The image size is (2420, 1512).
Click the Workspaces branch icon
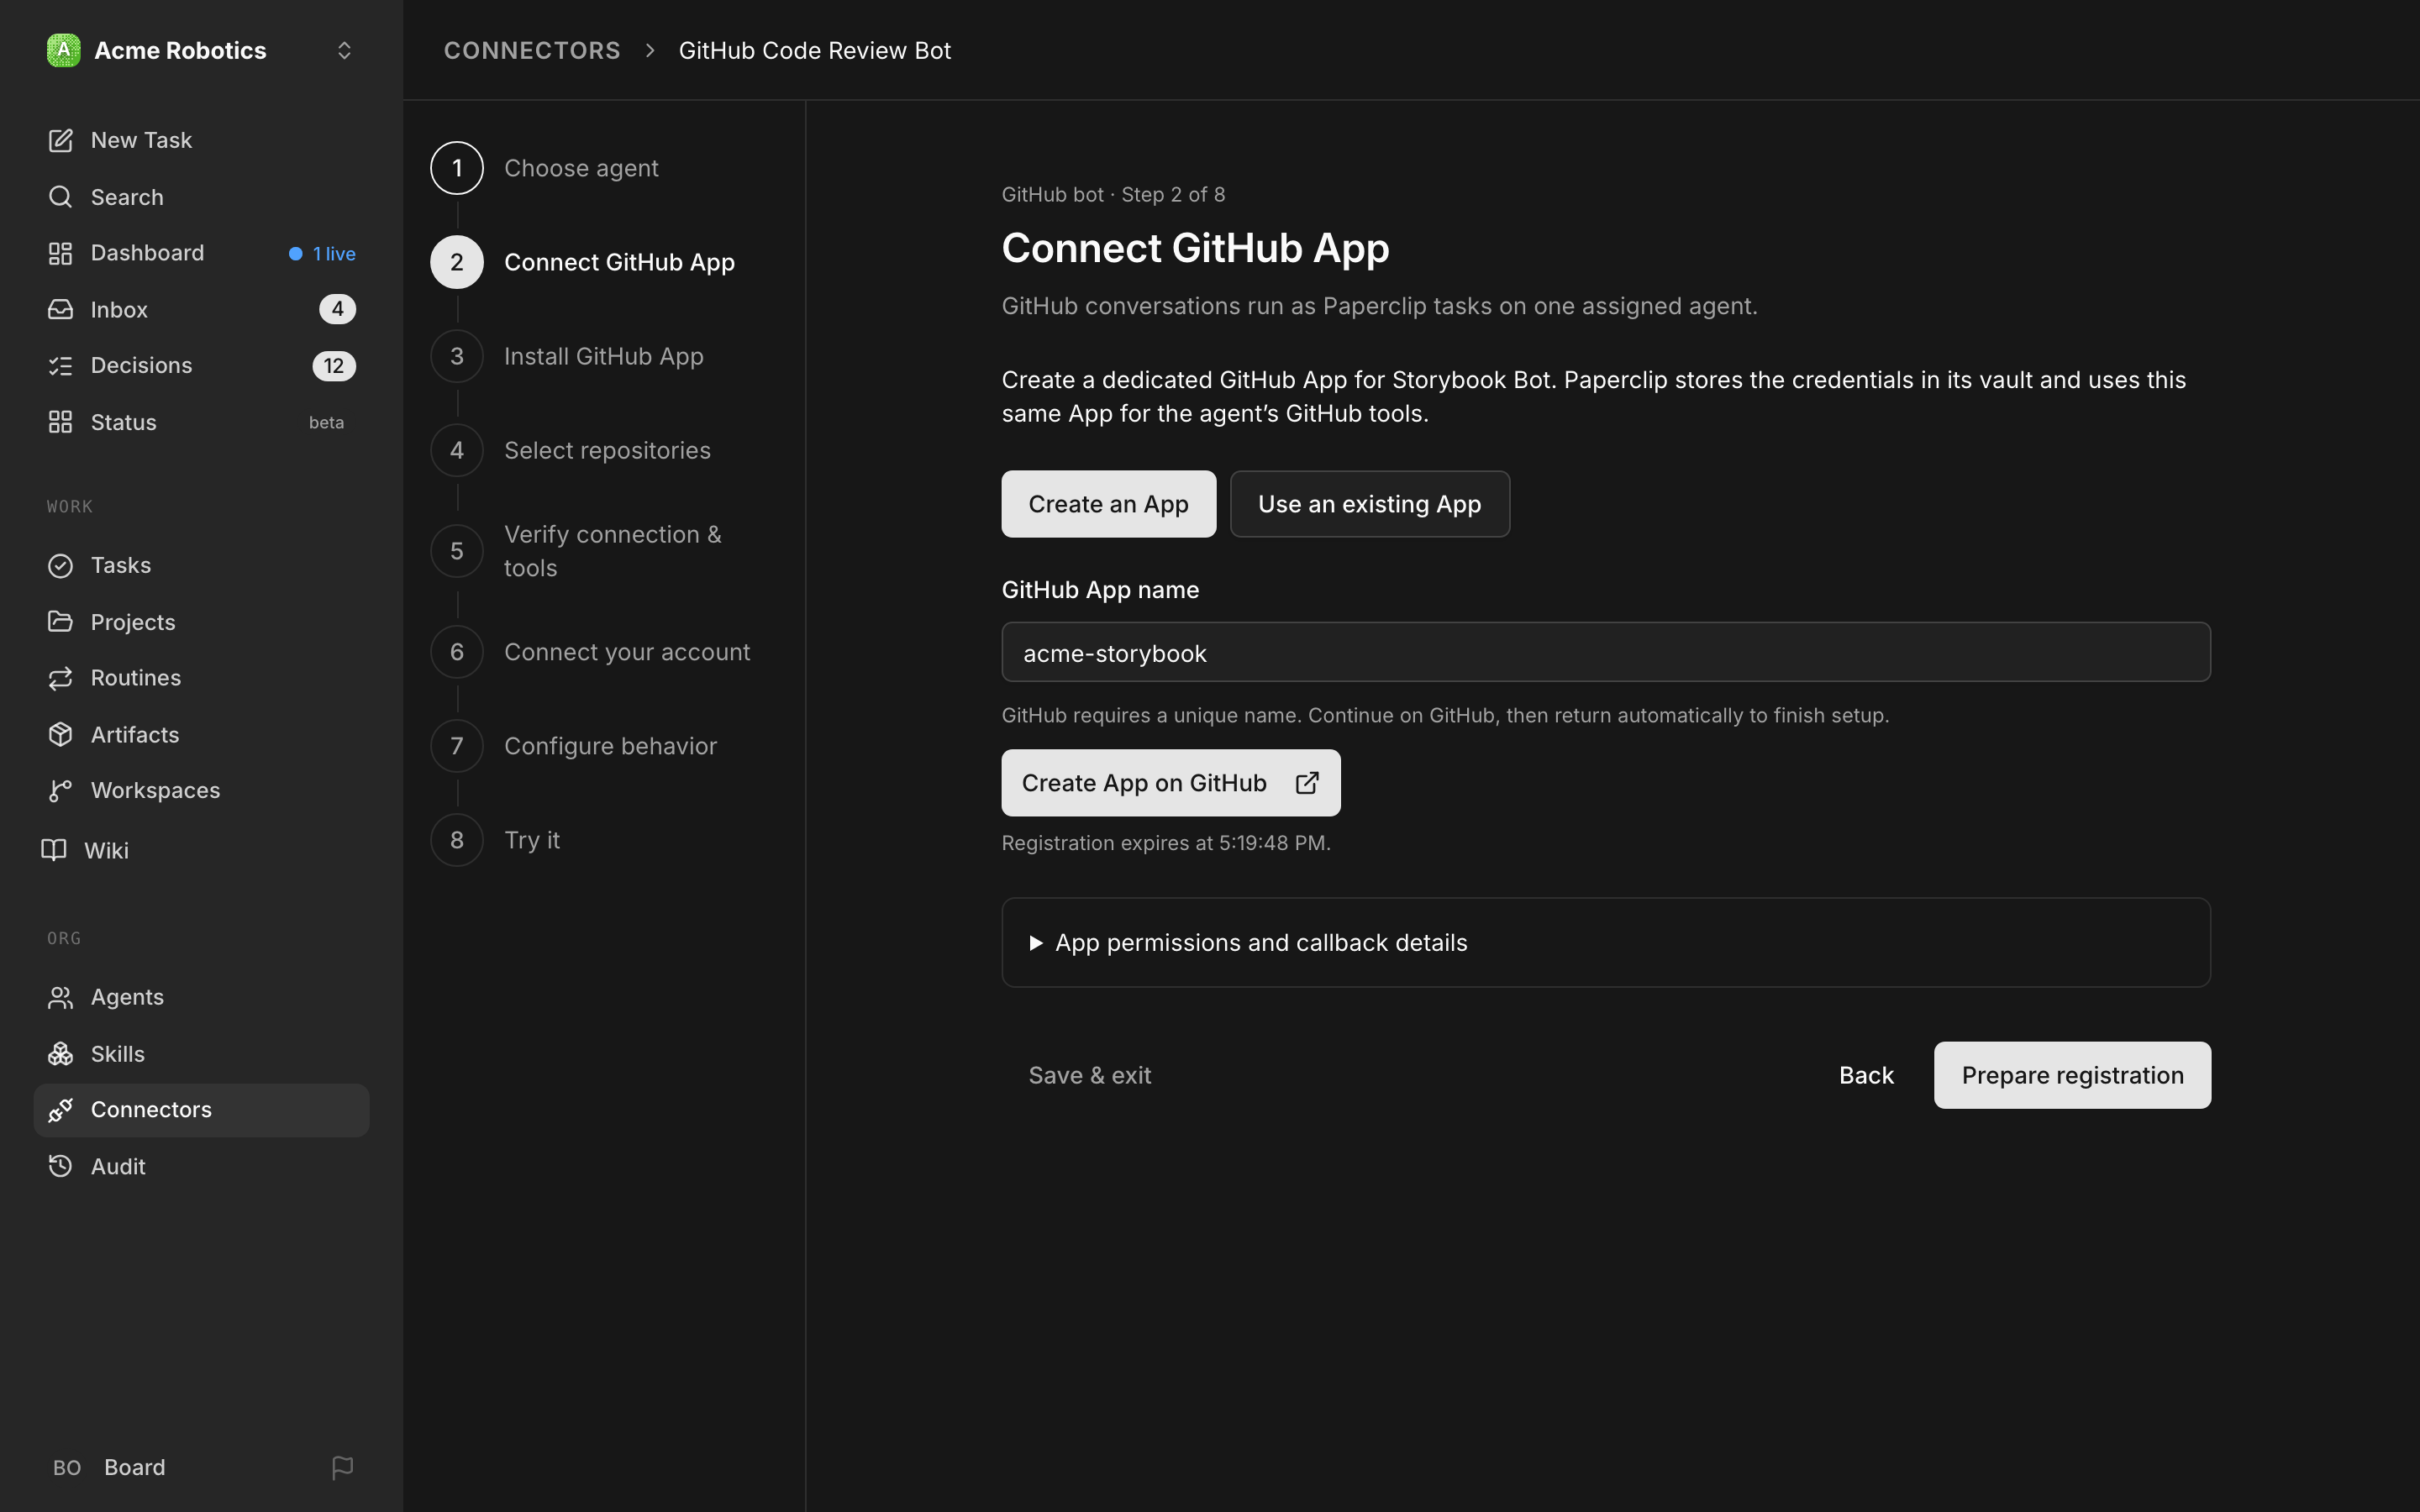60,790
